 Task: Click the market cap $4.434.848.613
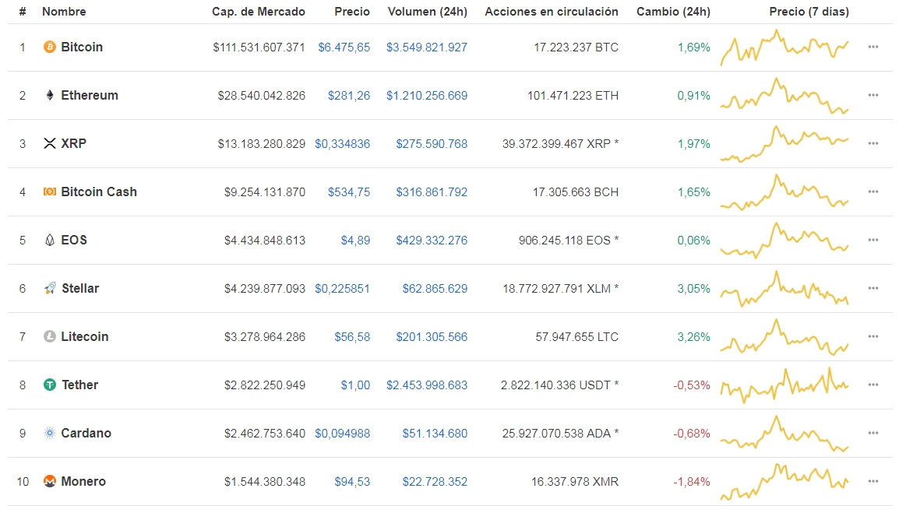pos(264,240)
